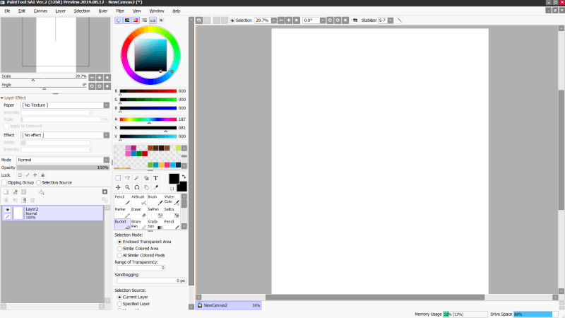565x318 pixels.
Task: Open the Paper texture dropdown
Action: 106,105
